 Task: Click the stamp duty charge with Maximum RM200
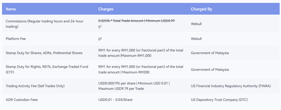(141, 70)
